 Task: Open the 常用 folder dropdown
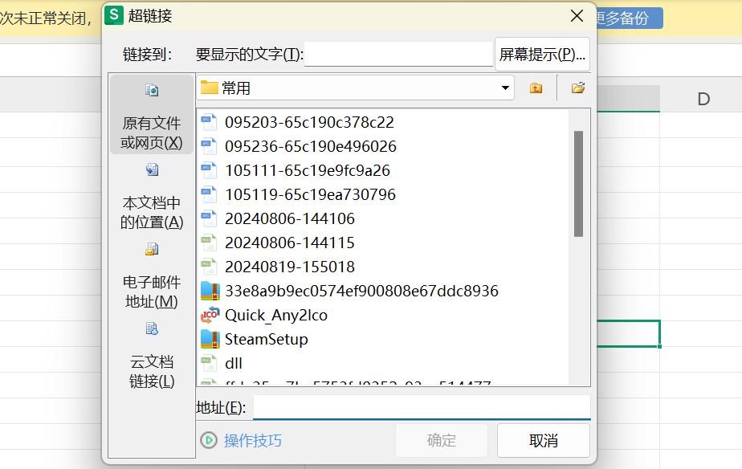click(x=505, y=88)
